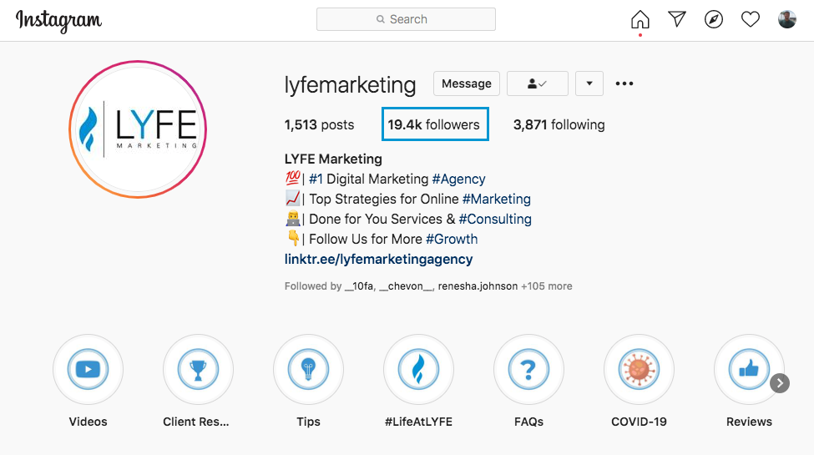Click the Message button
The image size is (814, 455).
(467, 83)
